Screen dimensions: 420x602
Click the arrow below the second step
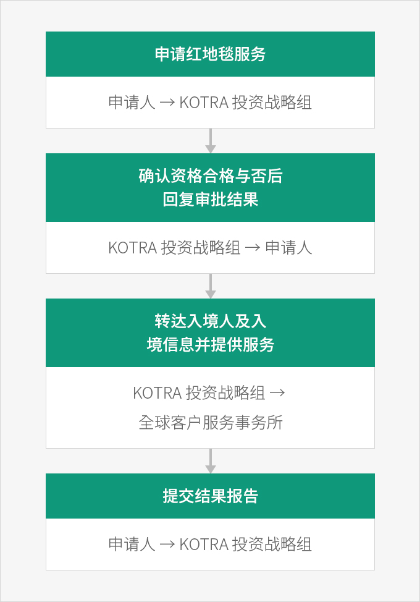210,286
